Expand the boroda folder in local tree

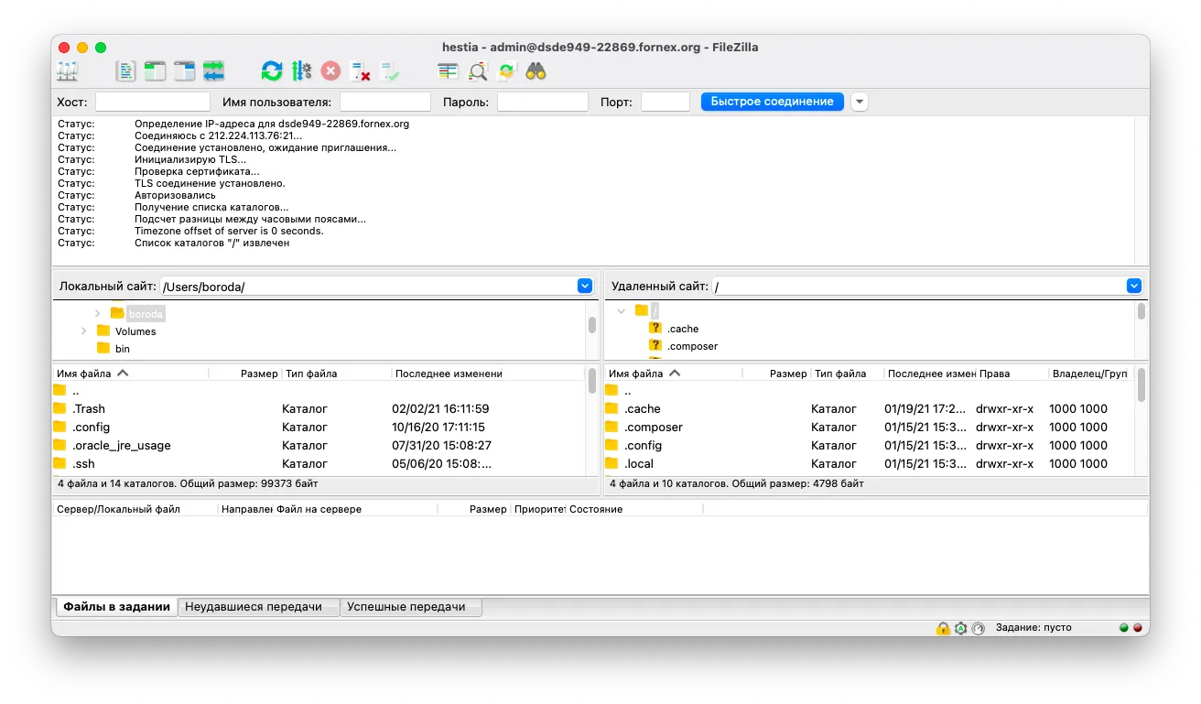[x=98, y=313]
